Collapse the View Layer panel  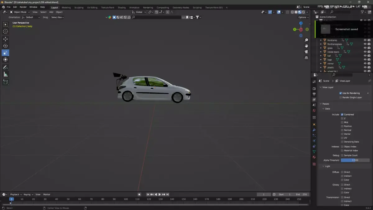click(321, 87)
